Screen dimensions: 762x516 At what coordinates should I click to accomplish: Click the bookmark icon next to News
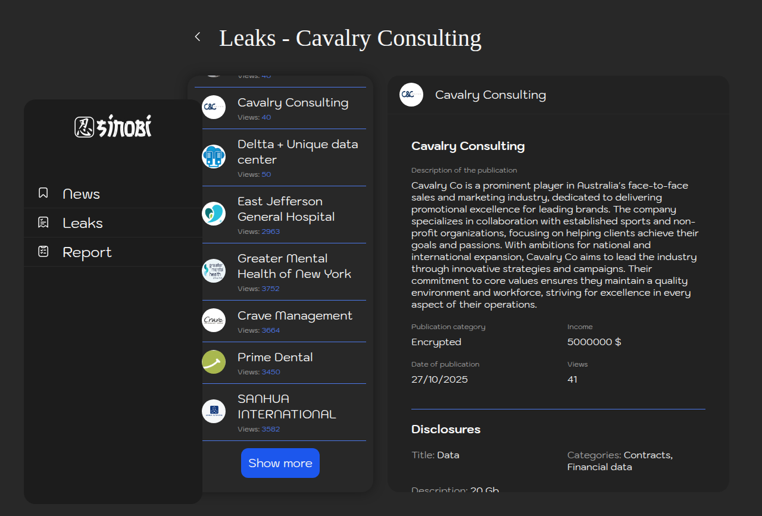(x=43, y=193)
